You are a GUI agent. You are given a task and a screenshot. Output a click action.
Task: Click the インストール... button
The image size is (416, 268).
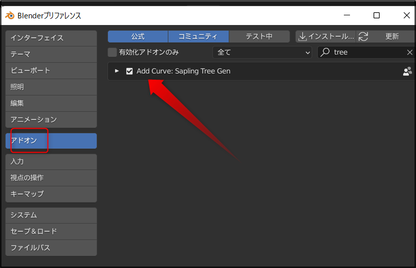[326, 37]
